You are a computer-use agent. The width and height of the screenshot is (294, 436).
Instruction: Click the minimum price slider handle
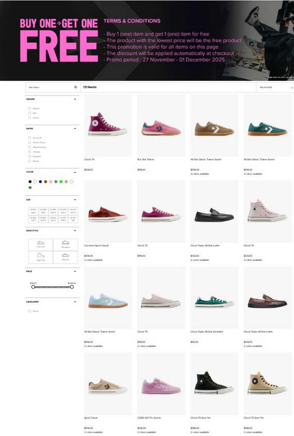coord(33,287)
